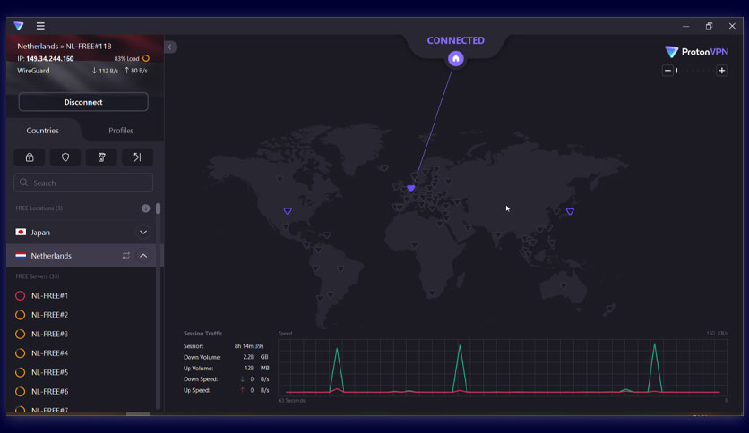749x433 pixels.
Task: Click the Disconnect button
Action: (x=83, y=102)
